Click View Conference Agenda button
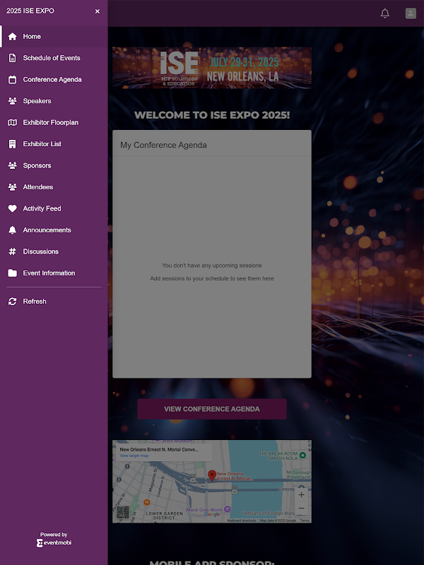424x565 pixels. (x=212, y=409)
